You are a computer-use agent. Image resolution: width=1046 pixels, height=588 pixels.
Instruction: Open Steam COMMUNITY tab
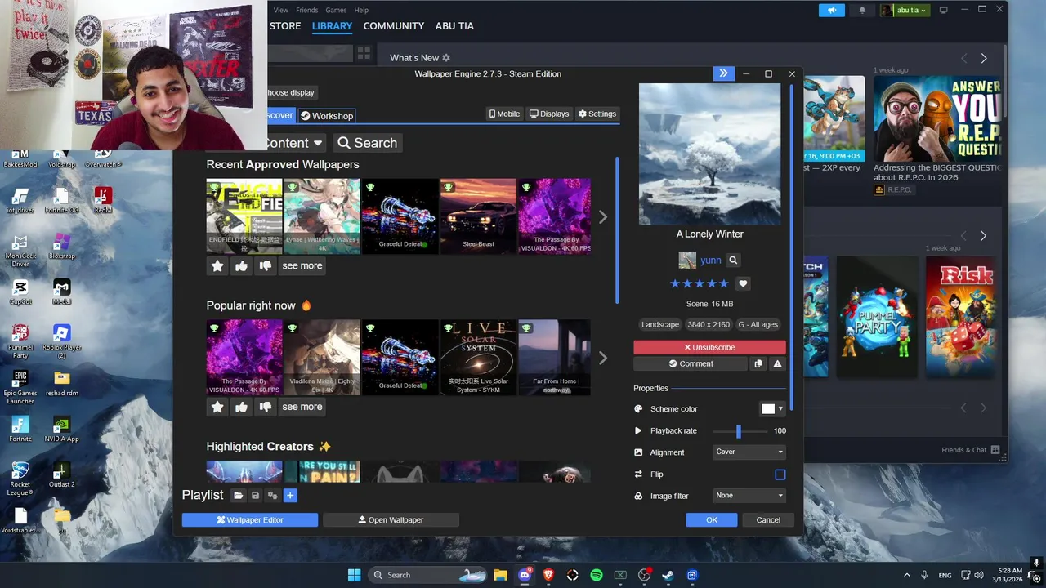pyautogui.click(x=394, y=26)
